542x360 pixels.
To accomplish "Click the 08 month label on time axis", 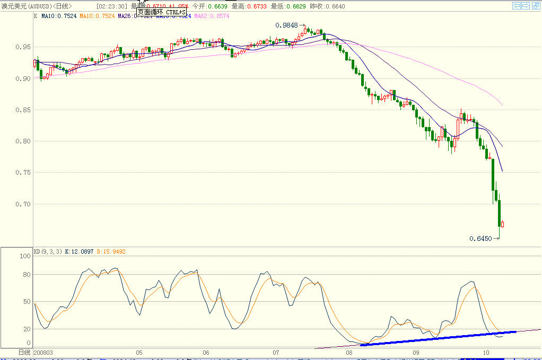I will point(349,353).
